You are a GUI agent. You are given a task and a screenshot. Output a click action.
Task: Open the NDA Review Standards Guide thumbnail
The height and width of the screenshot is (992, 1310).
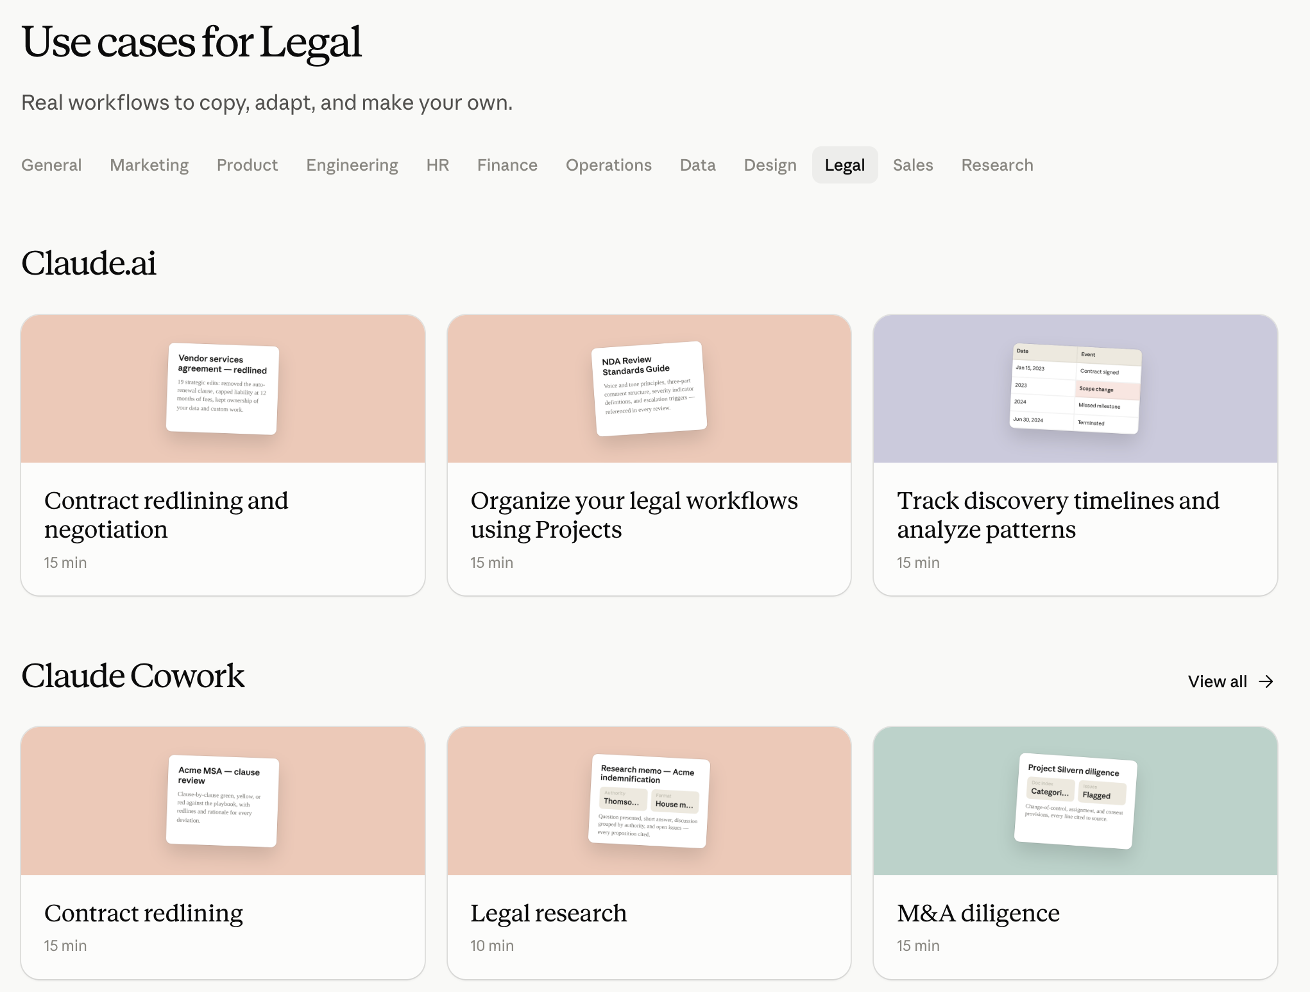649,389
